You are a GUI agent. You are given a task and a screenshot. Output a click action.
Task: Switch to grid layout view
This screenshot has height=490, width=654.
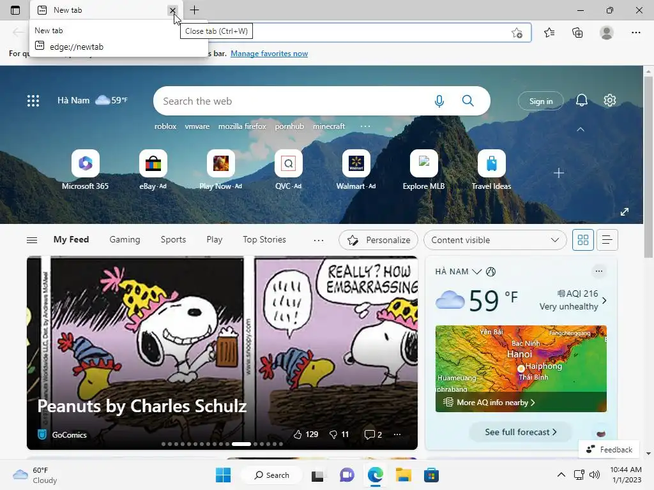582,240
